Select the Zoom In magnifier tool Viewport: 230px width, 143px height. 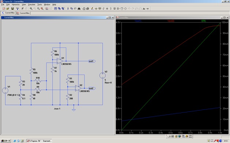[31, 9]
